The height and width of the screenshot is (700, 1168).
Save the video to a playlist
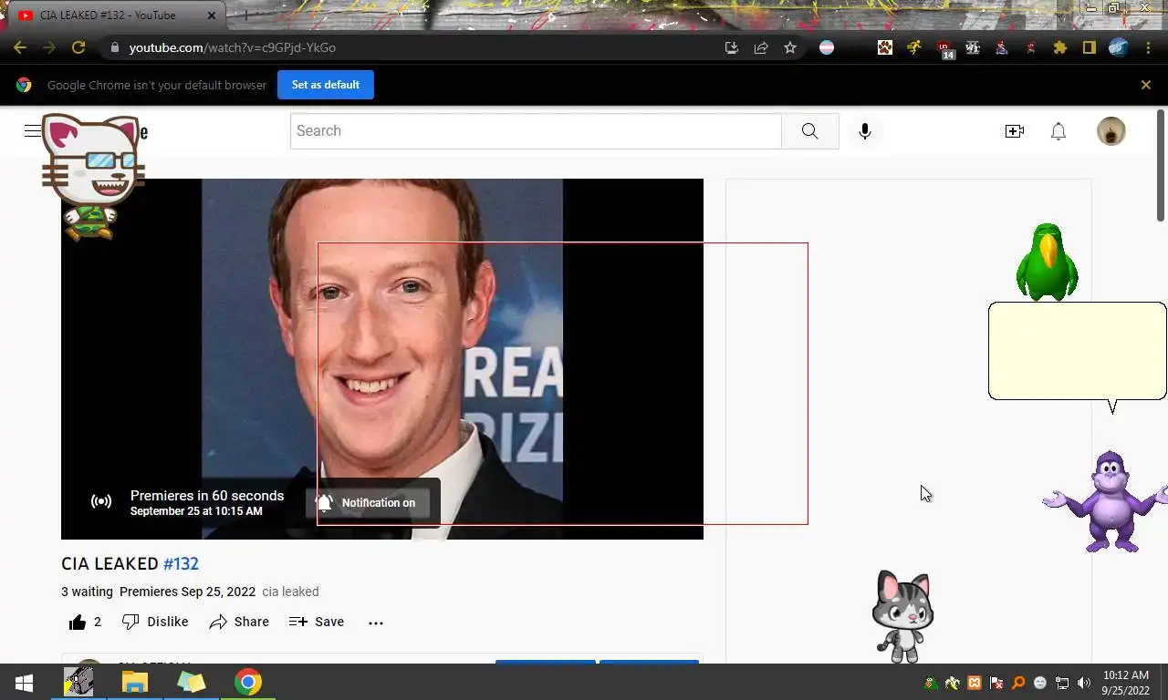click(317, 622)
